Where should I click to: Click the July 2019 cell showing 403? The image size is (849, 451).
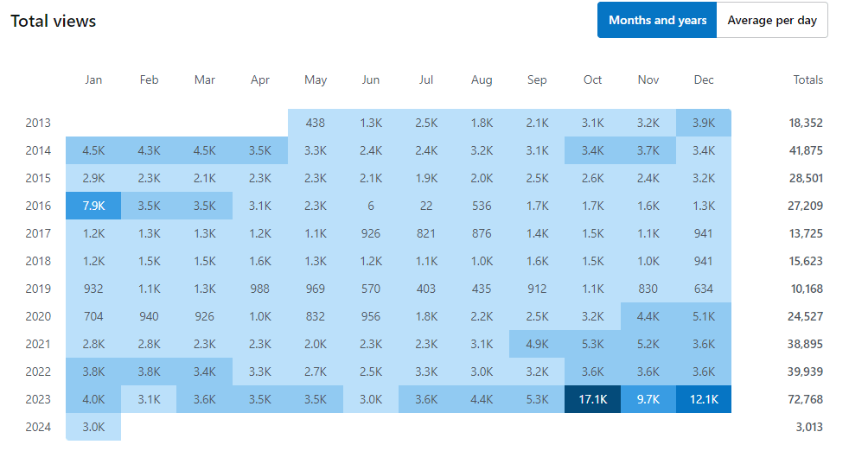[426, 289]
